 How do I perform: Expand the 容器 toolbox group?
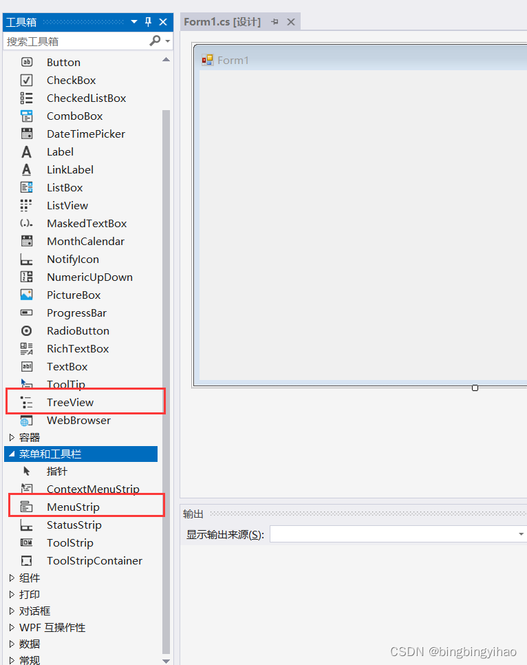(x=12, y=437)
